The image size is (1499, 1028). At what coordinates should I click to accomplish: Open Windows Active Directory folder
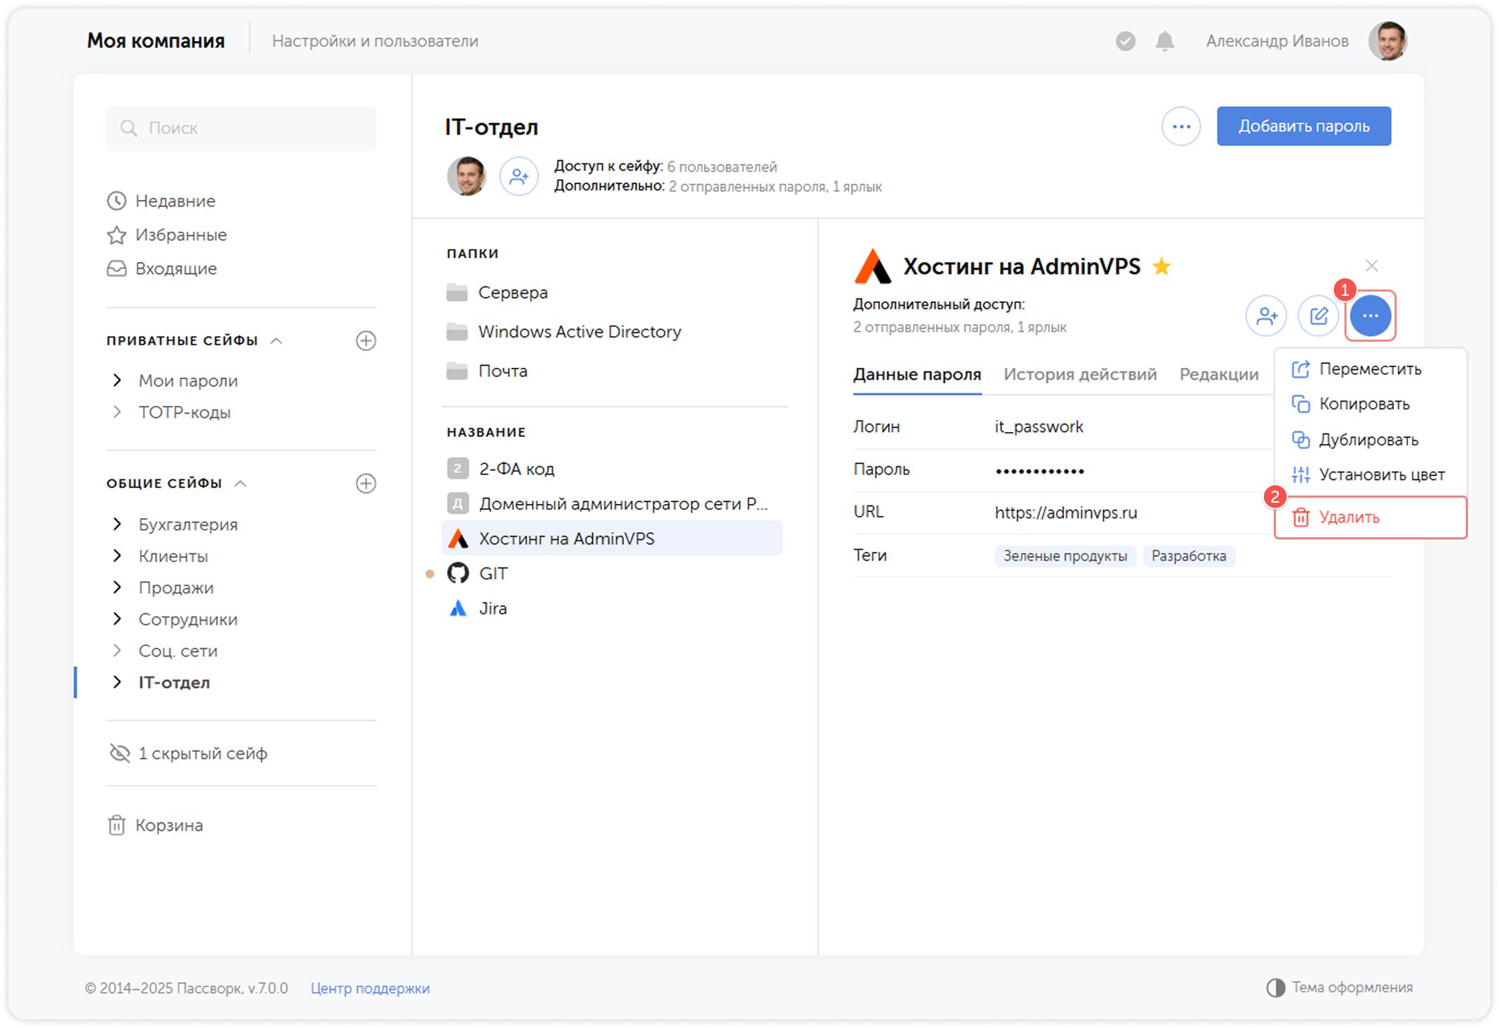coord(564,332)
